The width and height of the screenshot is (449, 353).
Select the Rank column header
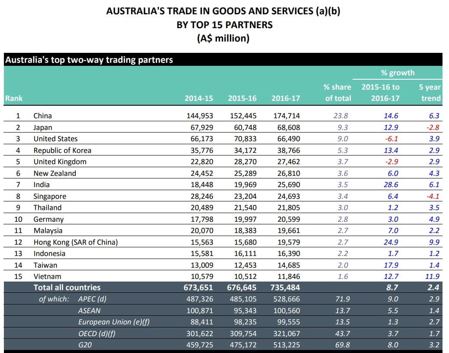point(13,98)
